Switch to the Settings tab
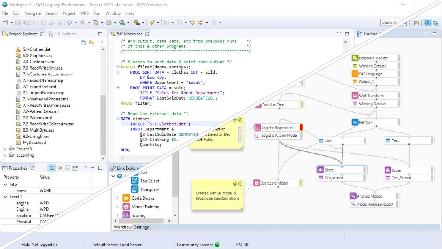Screen dimensions: 442x249 point(142,227)
